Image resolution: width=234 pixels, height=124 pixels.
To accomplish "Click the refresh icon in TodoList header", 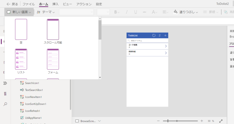I will (154, 35).
